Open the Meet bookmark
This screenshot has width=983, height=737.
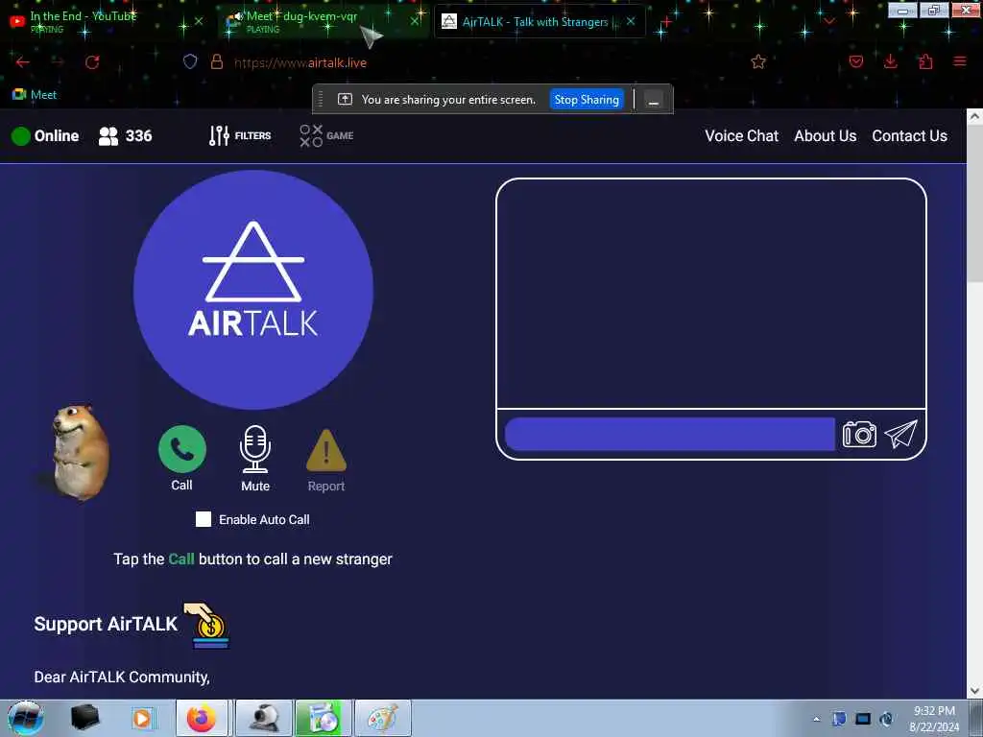(x=35, y=95)
